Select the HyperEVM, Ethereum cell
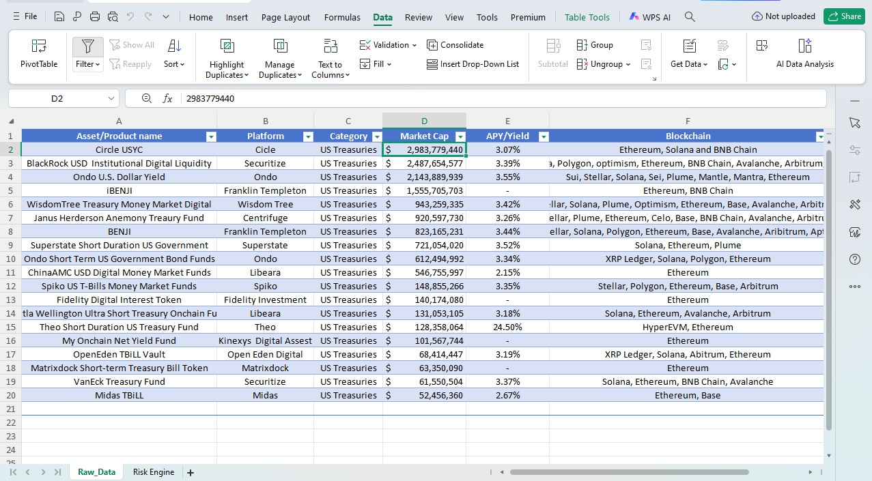872x481 pixels. [688, 327]
